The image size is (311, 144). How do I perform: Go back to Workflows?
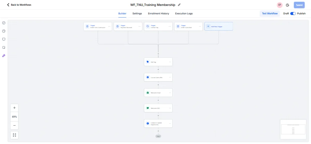tap(19, 5)
